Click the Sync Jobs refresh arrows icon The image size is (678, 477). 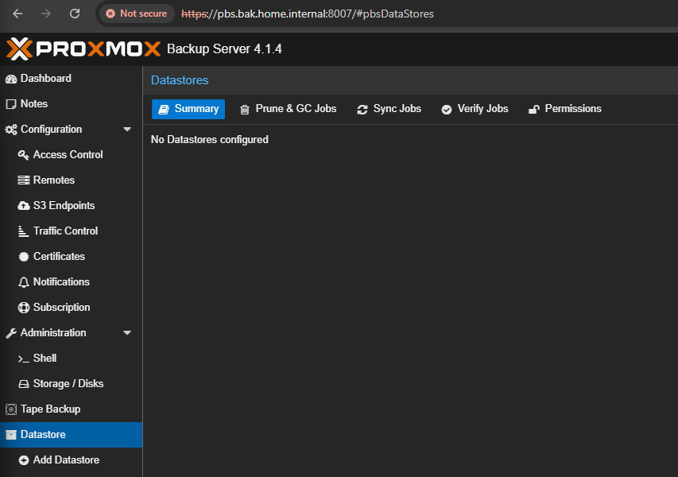tap(362, 110)
